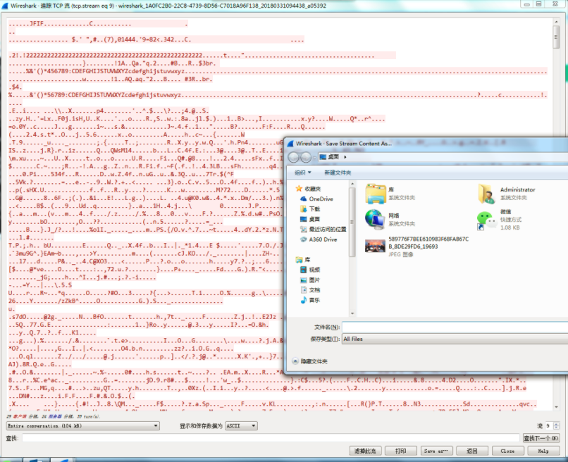Image resolution: width=568 pixels, height=462 pixels.
Task: Click the 查找下一个 button
Action: click(x=541, y=438)
